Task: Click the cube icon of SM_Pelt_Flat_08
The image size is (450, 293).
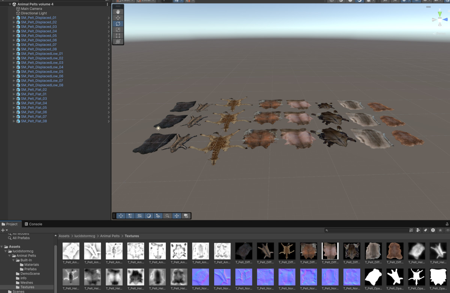Action: pos(18,121)
